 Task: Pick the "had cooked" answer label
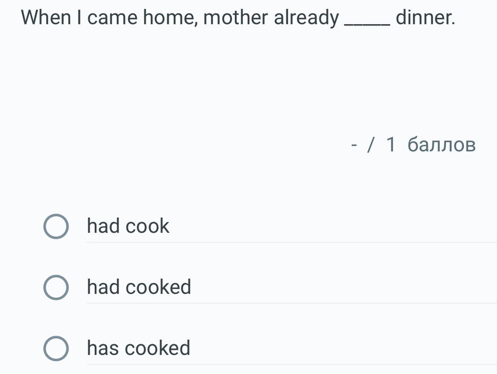139,287
